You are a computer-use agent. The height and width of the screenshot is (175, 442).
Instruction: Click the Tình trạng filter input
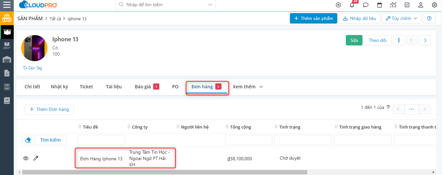[303, 140]
